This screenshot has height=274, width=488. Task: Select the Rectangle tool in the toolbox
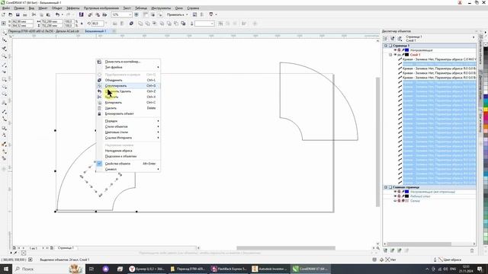pos(4,80)
